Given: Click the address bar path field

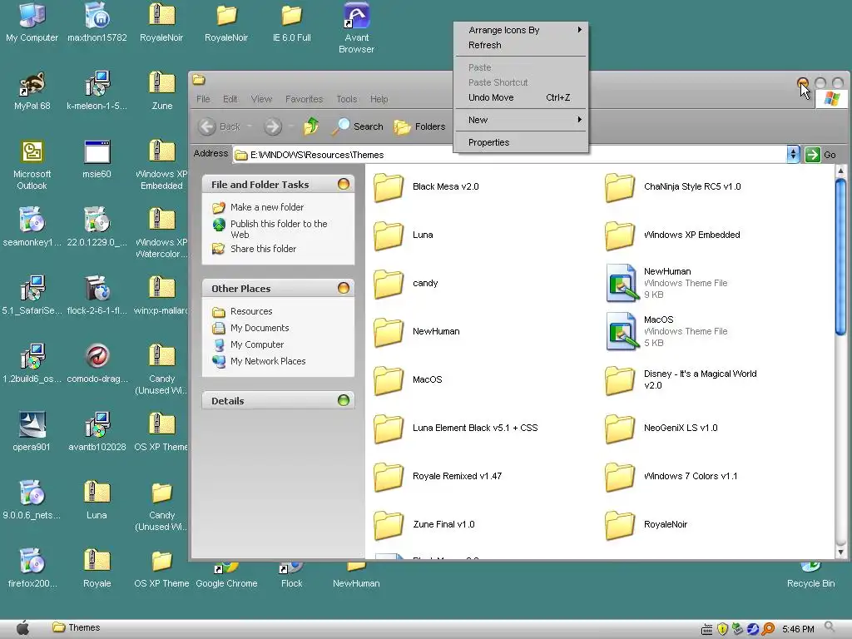Looking at the screenshot, I should [x=509, y=155].
